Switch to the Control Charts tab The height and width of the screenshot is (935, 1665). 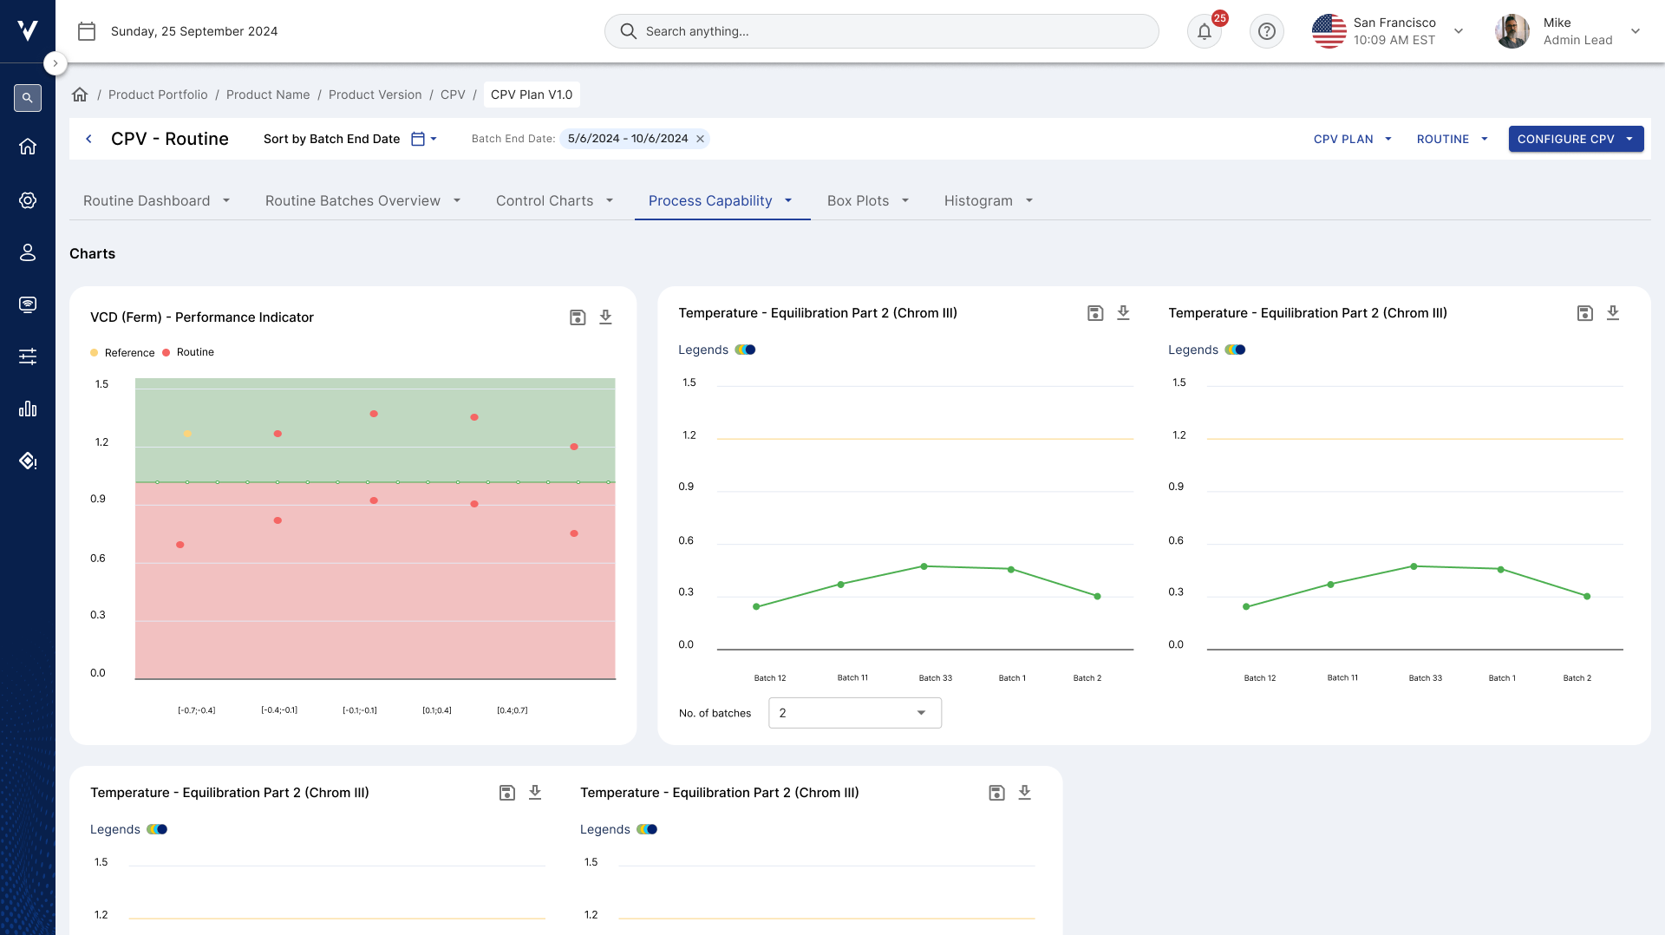555,200
